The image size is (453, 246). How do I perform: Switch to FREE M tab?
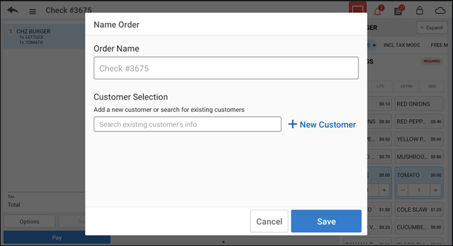[439, 45]
